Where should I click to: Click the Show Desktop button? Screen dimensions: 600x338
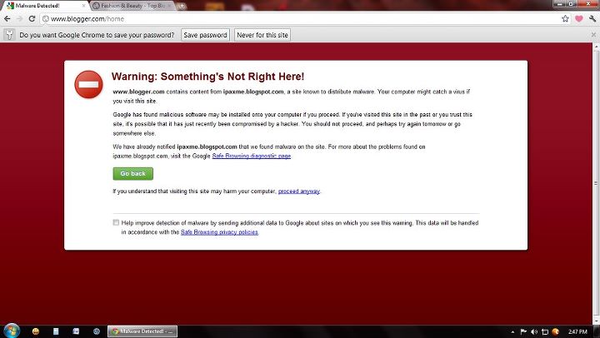[x=597, y=331]
